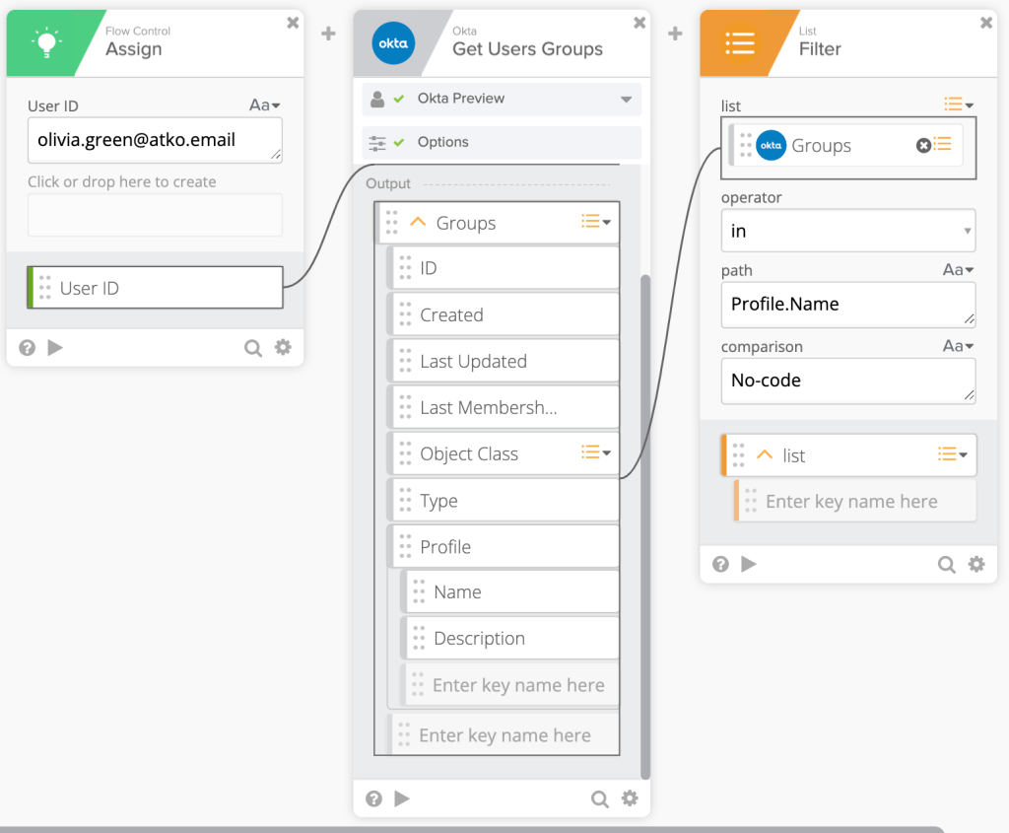Image resolution: width=1009 pixels, height=833 pixels.
Task: Add card before the Filter card
Action: click(675, 34)
